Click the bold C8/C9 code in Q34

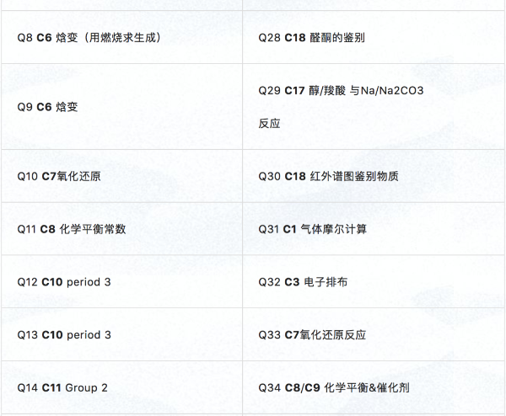pyautogui.click(x=302, y=387)
